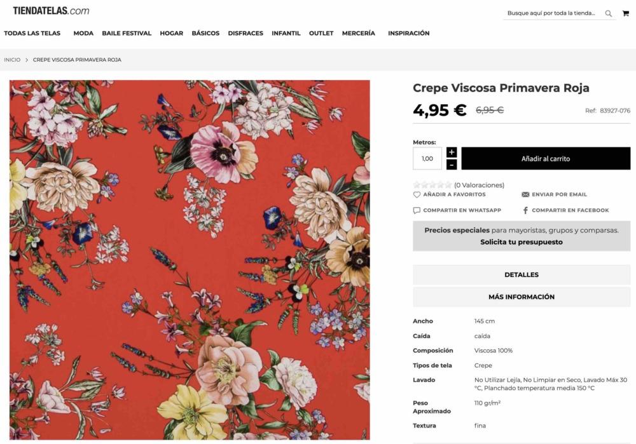This screenshot has width=636, height=444.
Task: Decrease meters with minus button
Action: point(452,165)
